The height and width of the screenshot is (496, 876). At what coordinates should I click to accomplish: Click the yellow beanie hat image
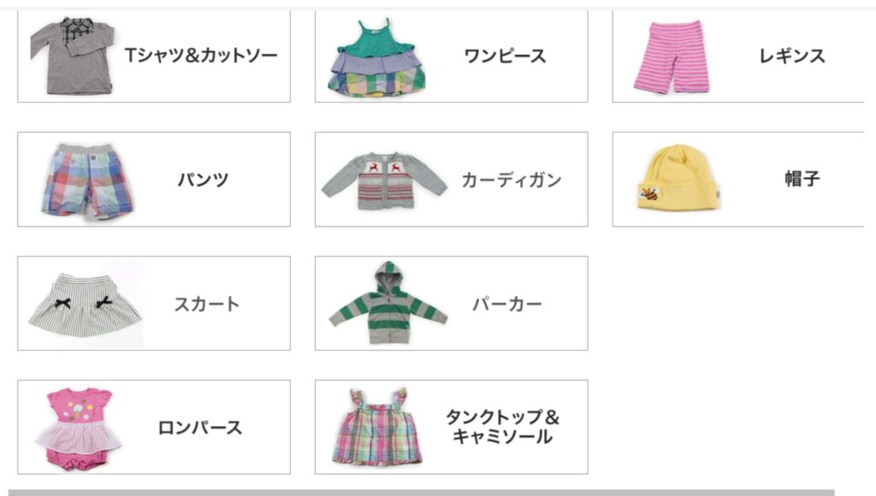point(677,177)
